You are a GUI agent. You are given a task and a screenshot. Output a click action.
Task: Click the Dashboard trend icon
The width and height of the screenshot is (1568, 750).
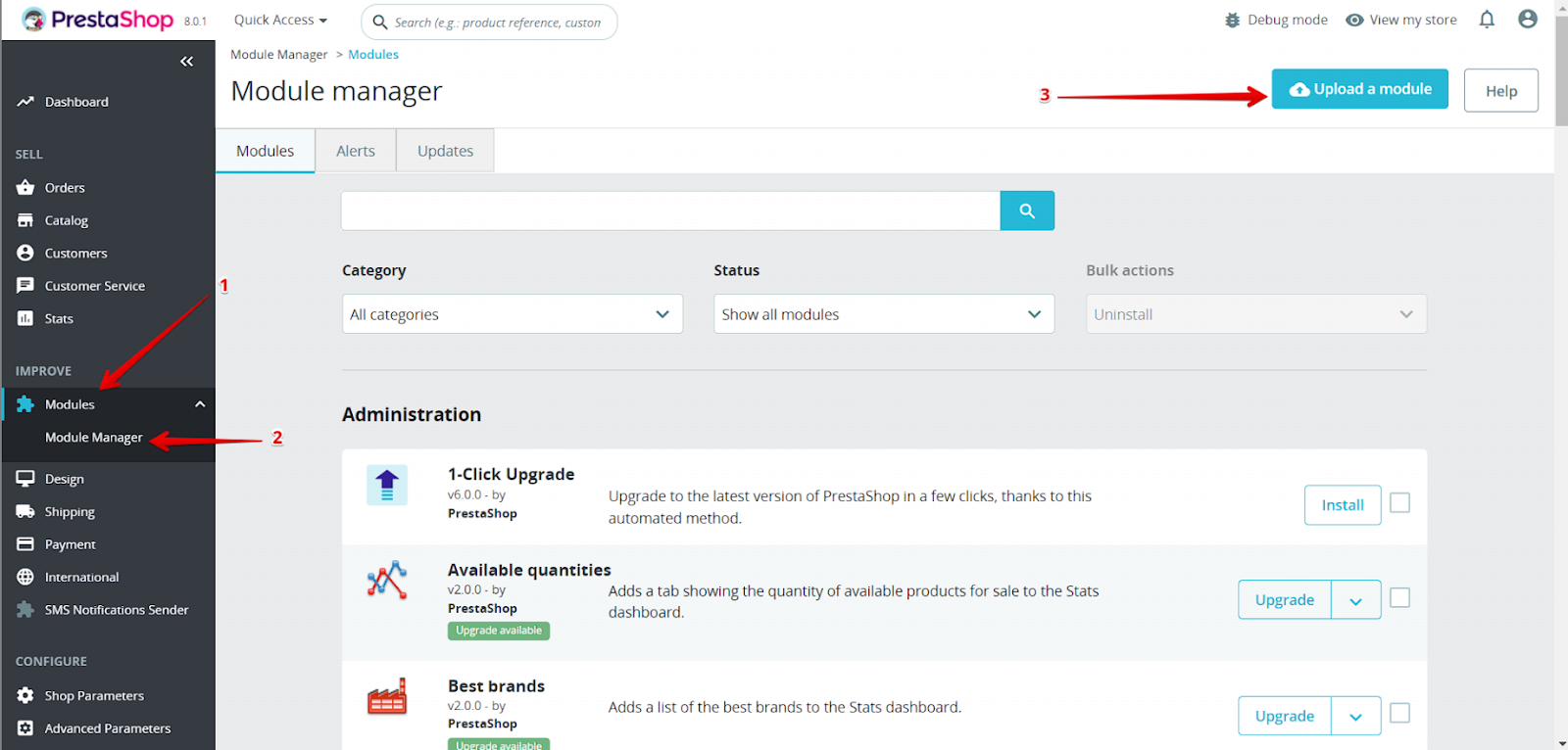[25, 102]
